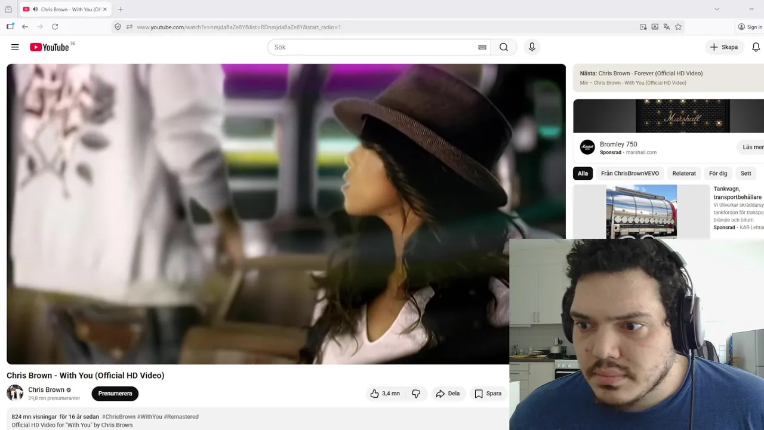List all tabs with the chevron
Screen dimensions: 764x430
point(717,9)
